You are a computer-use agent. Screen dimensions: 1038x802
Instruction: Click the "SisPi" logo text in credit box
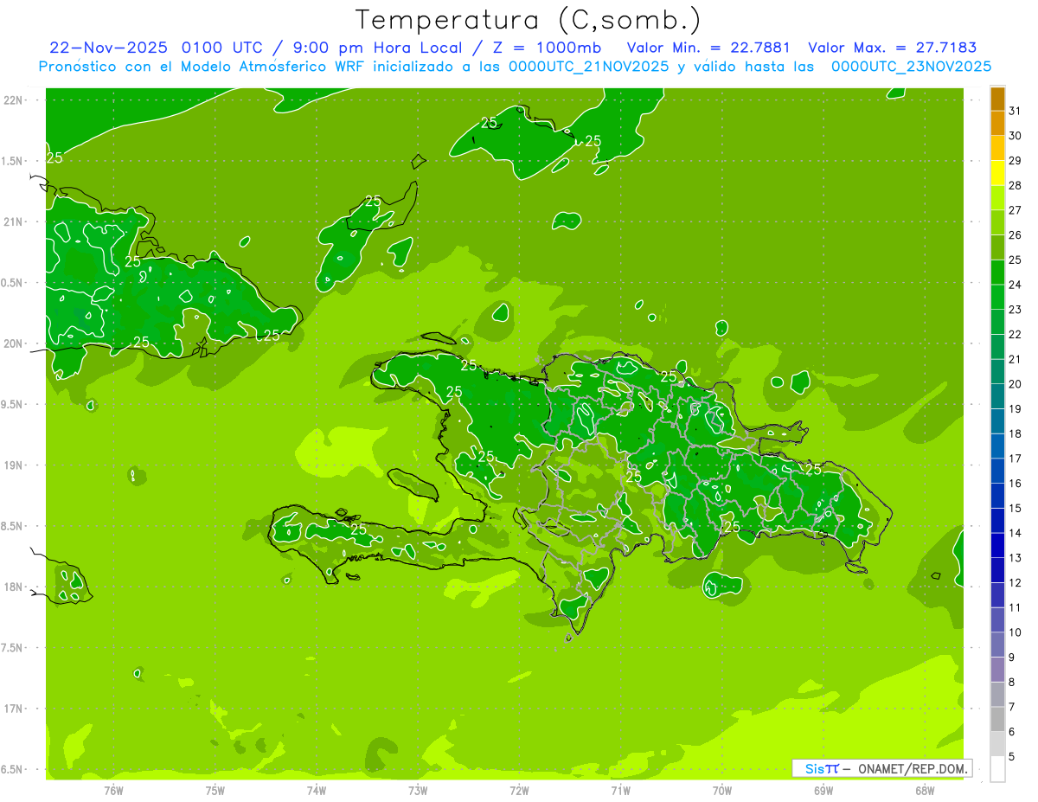[x=822, y=768]
